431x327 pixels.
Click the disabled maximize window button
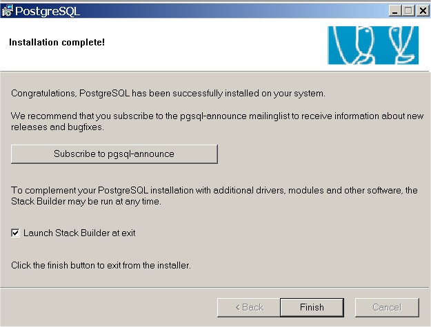click(x=408, y=11)
